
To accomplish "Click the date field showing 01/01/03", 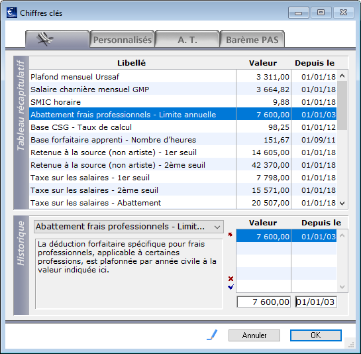I will pos(316,302).
